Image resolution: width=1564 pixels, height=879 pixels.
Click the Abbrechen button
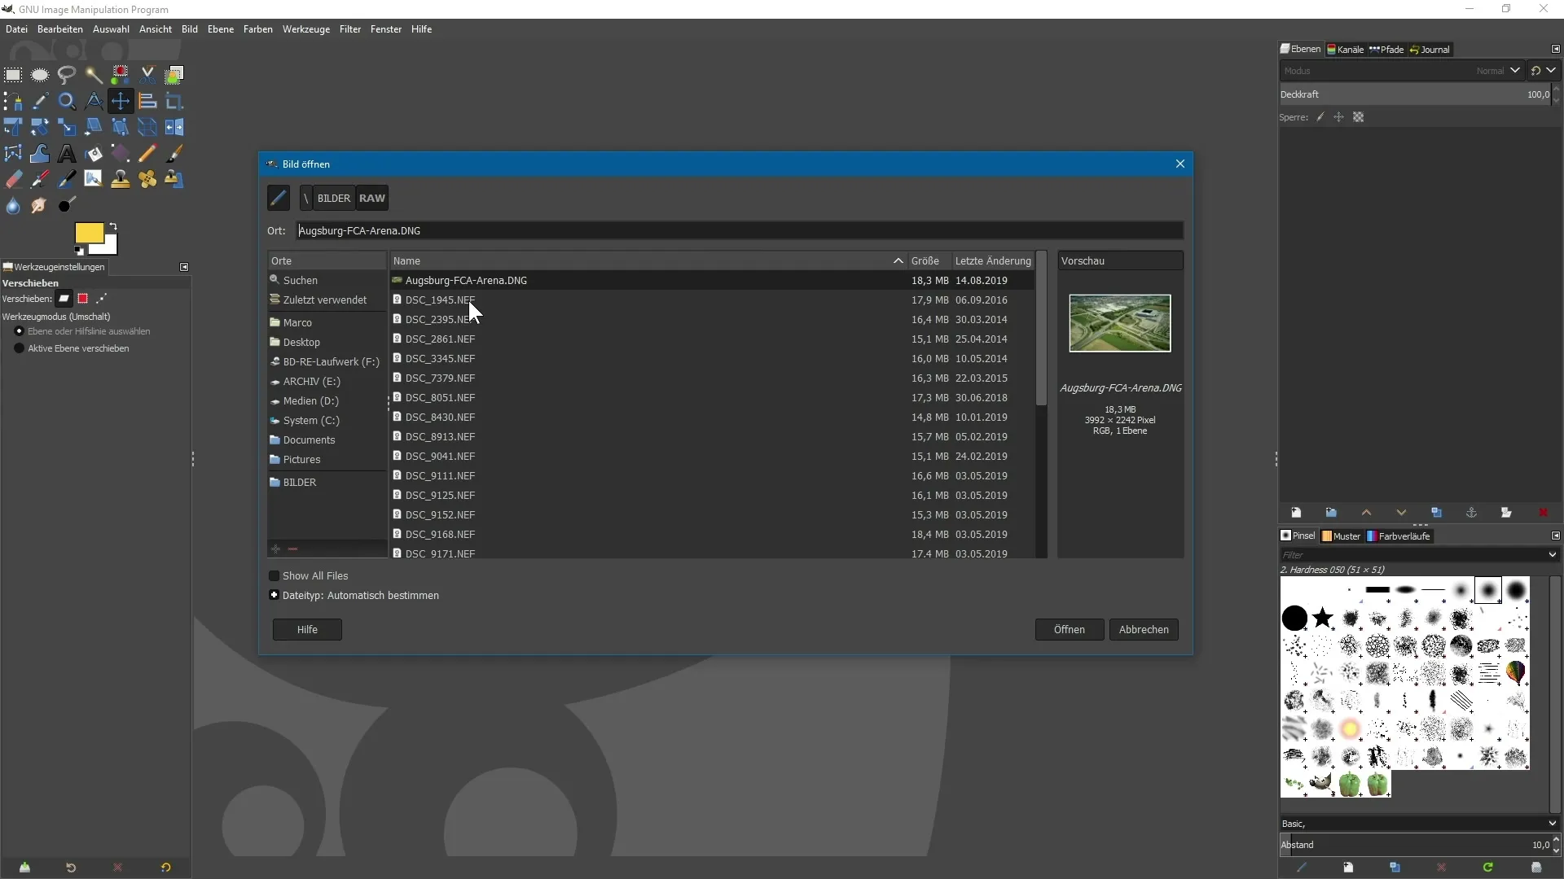[1144, 629]
